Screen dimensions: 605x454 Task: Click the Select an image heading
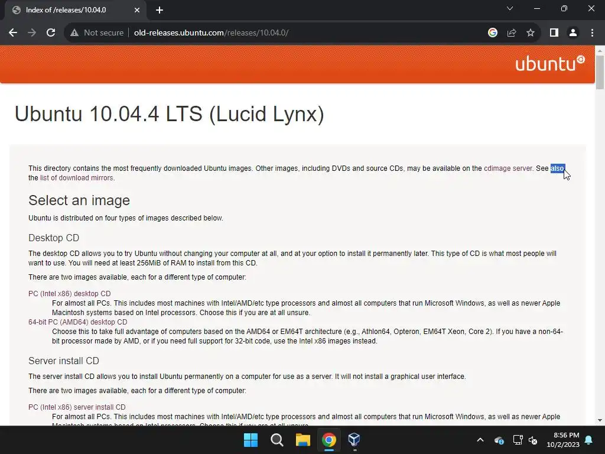[x=79, y=200]
